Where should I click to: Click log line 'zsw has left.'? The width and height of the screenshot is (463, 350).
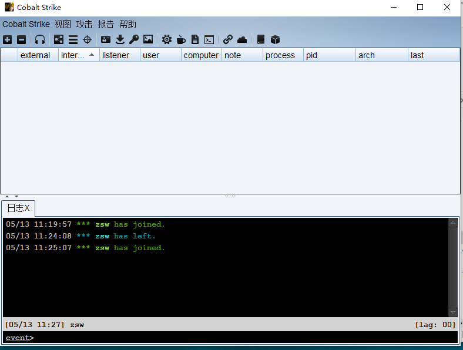coord(80,236)
